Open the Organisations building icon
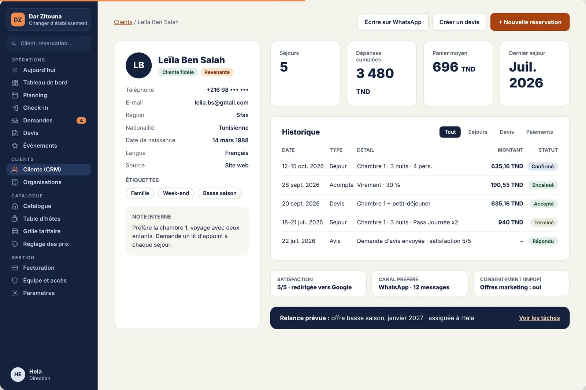 coord(15,182)
